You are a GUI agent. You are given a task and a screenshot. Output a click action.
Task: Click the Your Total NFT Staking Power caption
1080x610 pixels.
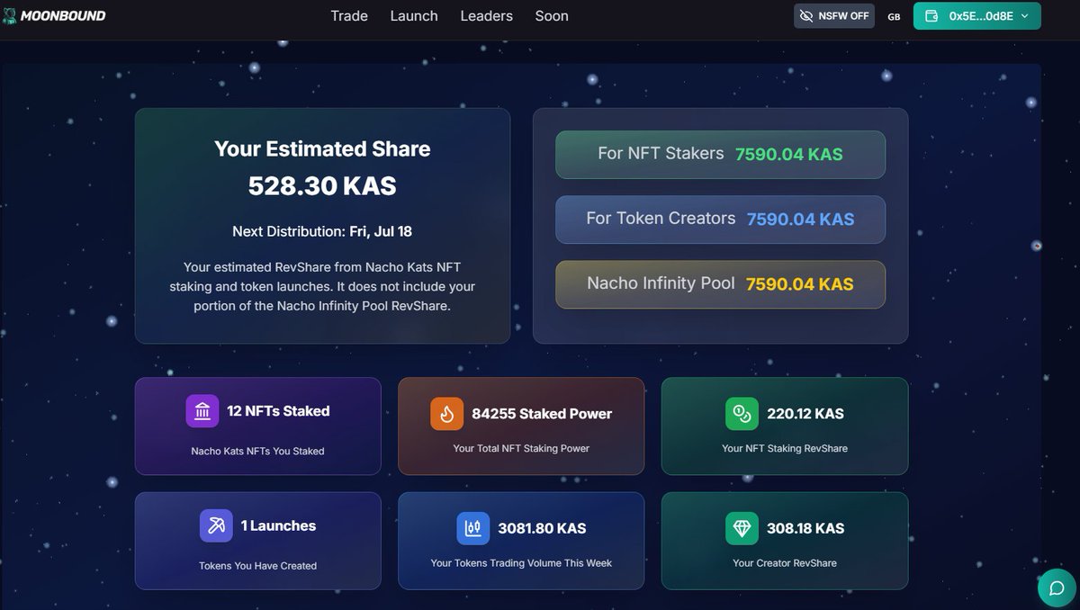[x=521, y=448]
